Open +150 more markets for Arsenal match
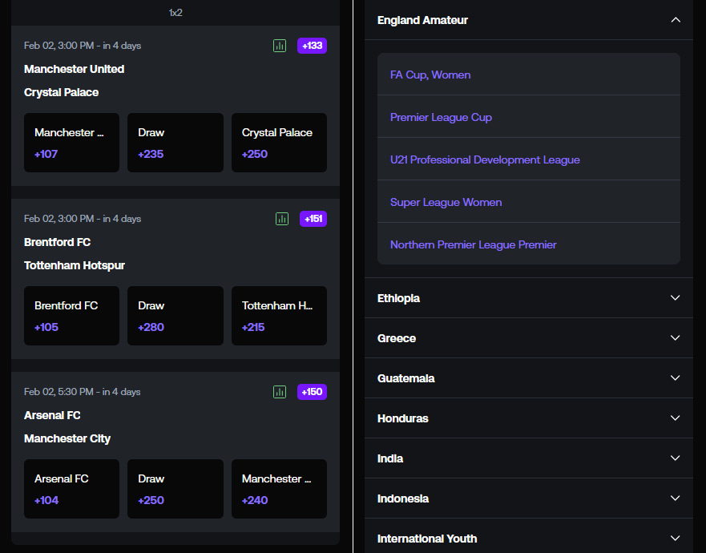706x553 pixels. pyautogui.click(x=312, y=392)
